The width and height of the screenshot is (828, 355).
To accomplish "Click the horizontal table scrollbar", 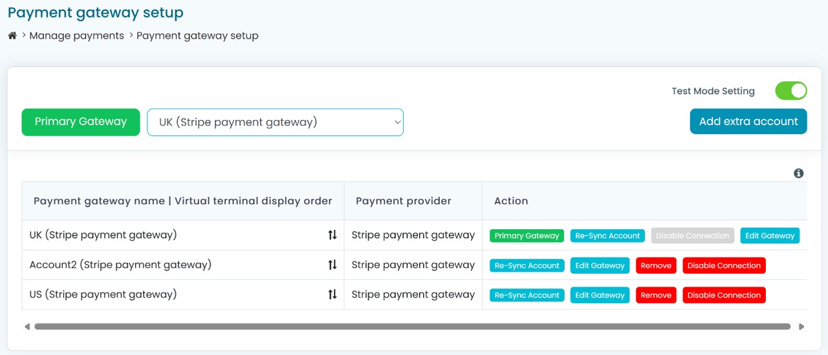I will 413,327.
